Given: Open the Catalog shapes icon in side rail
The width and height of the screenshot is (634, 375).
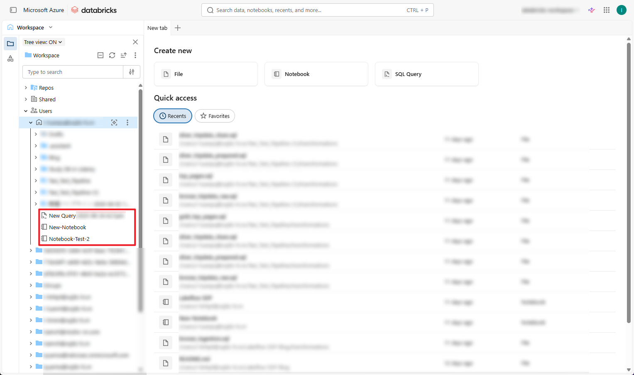Looking at the screenshot, I should click(x=10, y=59).
